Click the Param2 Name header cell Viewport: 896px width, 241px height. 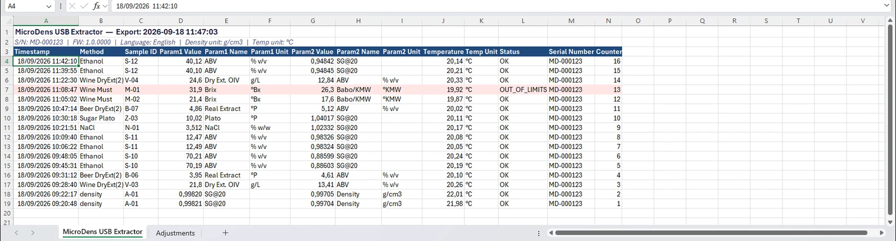358,52
